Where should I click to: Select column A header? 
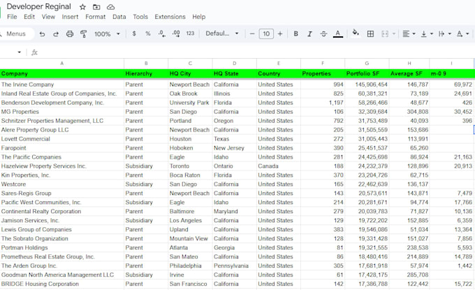click(61, 64)
